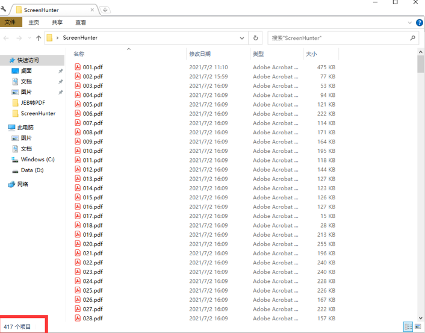This screenshot has width=425, height=333.
Task: Open the 共享 ribbon tab
Action: pos(57,22)
